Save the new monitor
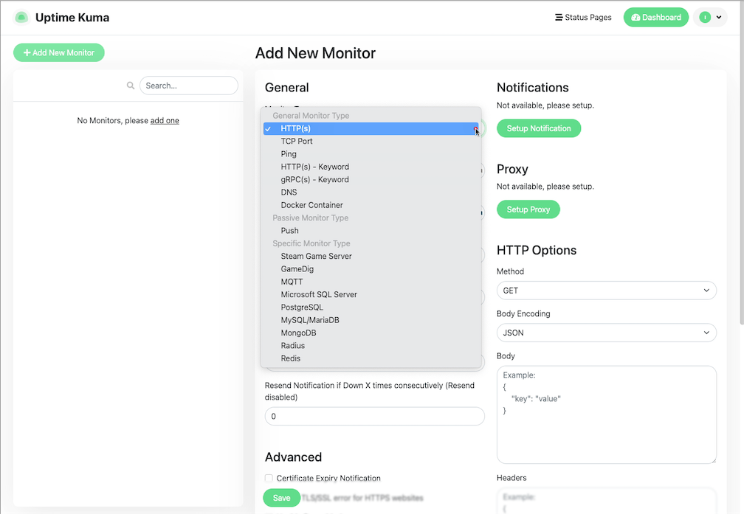This screenshot has width=744, height=514. coord(281,498)
